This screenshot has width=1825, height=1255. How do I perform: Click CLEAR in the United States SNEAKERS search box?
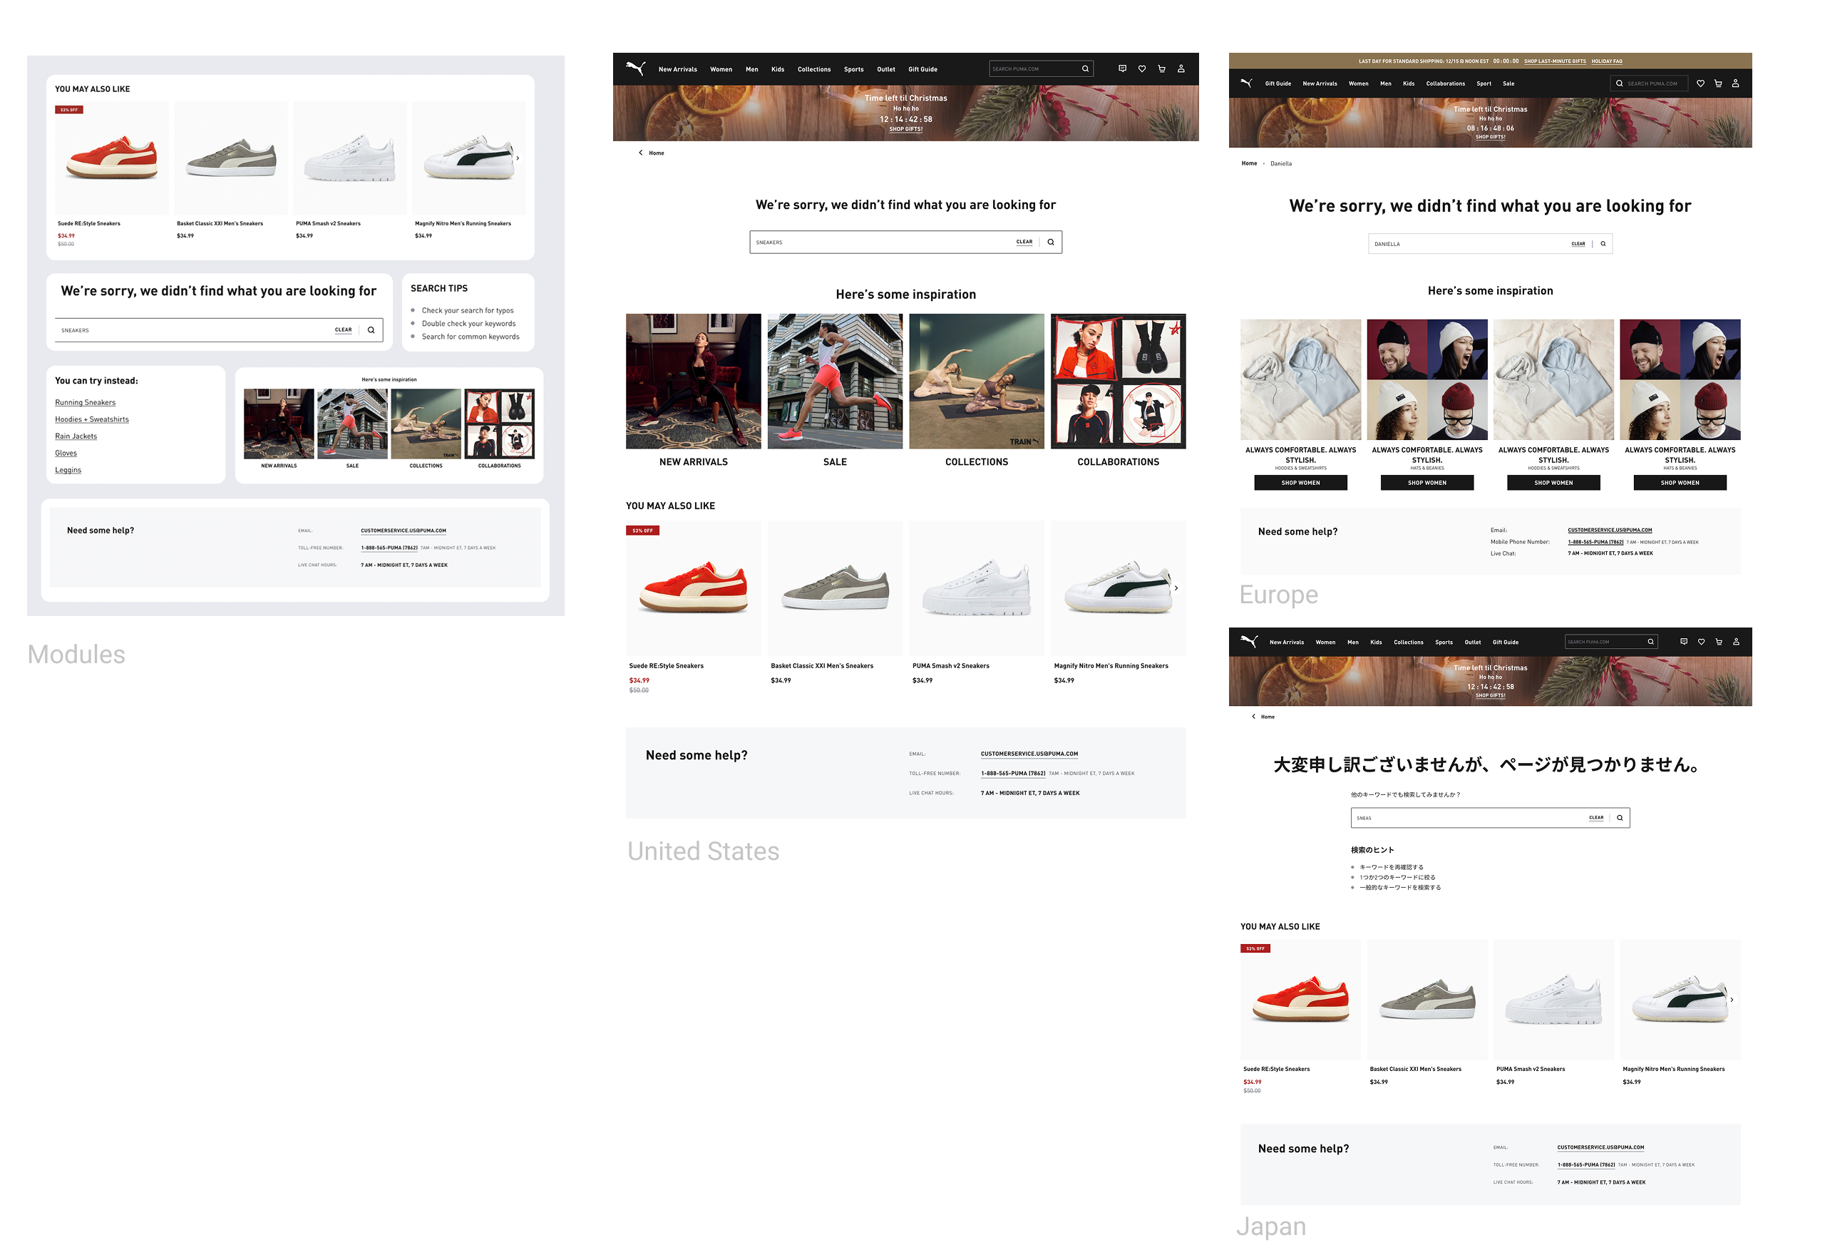[x=1024, y=242]
